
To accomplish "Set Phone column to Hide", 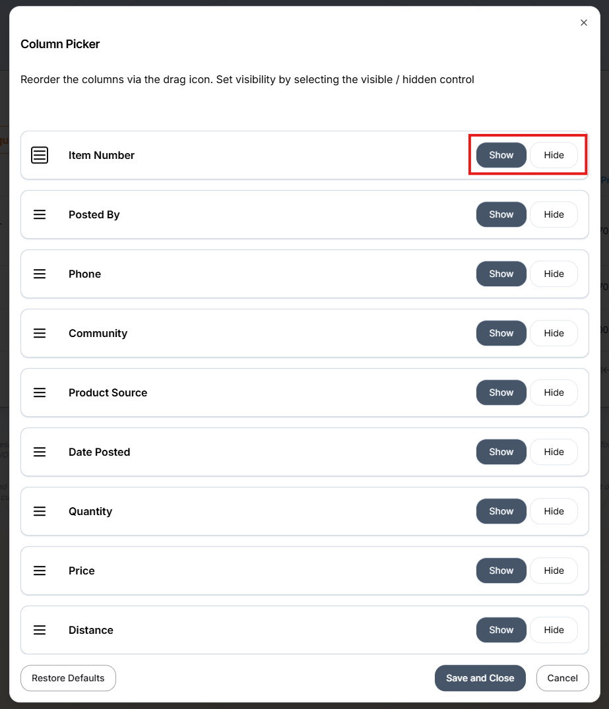I will [554, 274].
